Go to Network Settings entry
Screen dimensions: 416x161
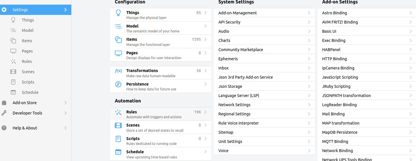coord(264,105)
